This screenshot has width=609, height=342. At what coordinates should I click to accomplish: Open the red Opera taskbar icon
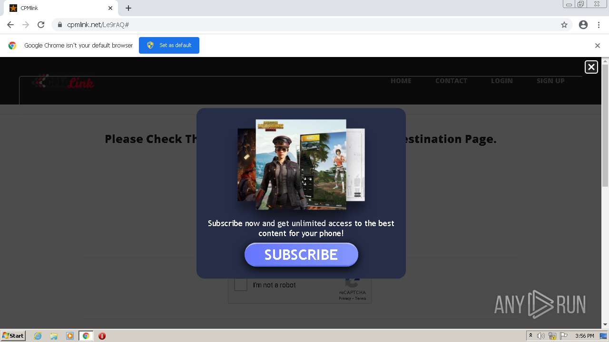point(102,336)
